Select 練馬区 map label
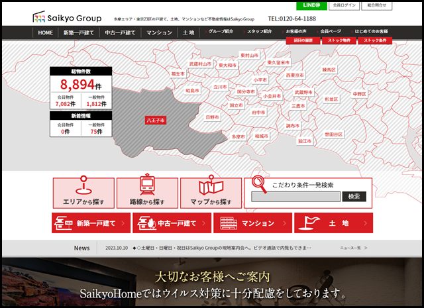This screenshot has height=308, width=424. coord(329,70)
